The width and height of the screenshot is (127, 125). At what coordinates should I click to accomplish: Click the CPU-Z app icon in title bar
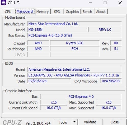click(4, 3)
